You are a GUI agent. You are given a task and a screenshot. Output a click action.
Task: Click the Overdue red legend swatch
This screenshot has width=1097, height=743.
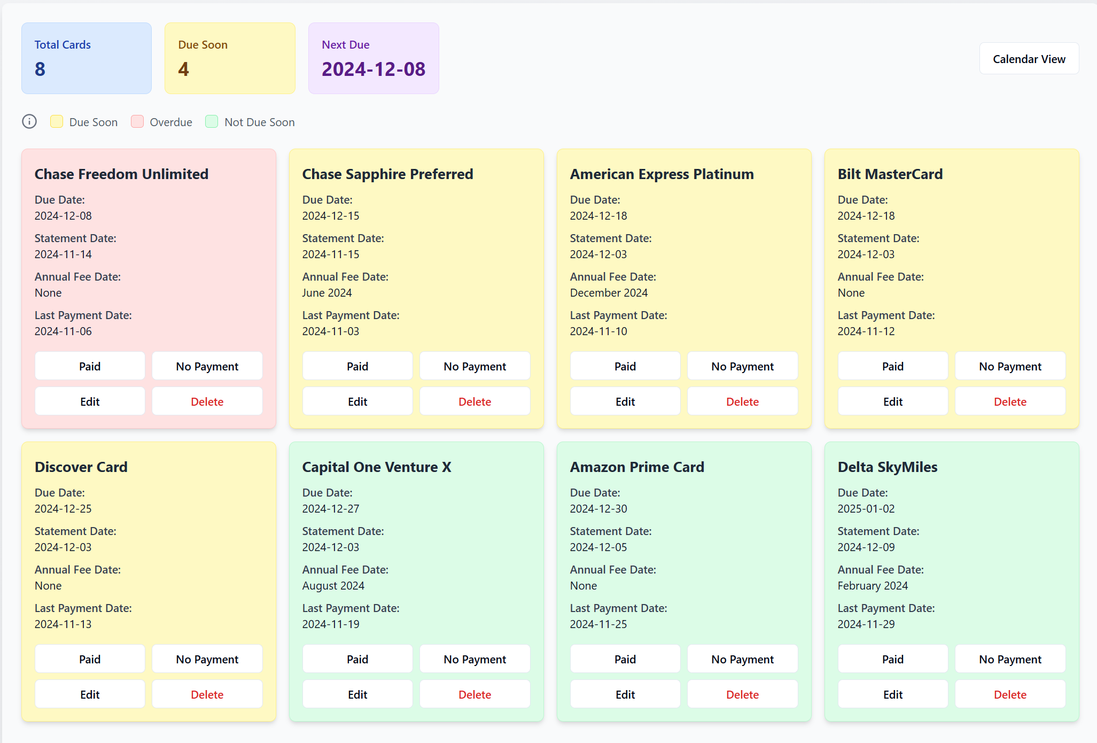tap(137, 121)
